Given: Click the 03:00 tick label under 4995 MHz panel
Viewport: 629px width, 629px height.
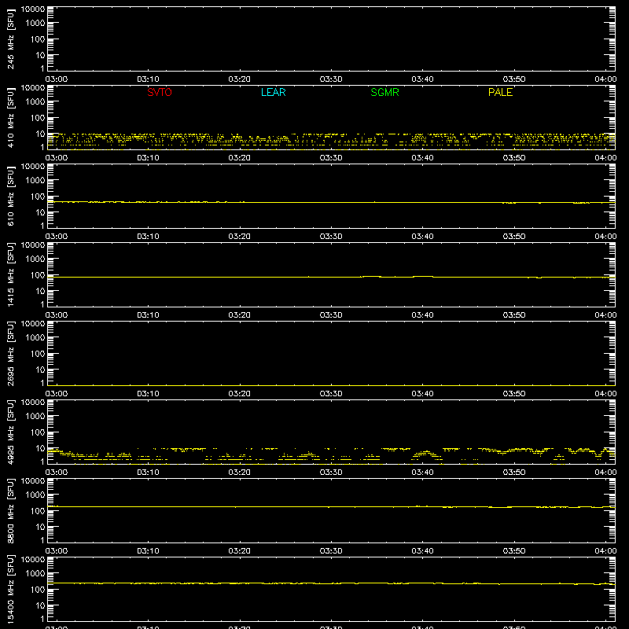Looking at the screenshot, I should (57, 473).
